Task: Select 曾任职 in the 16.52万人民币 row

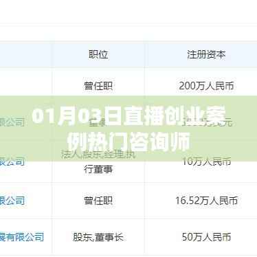Action: click(98, 201)
